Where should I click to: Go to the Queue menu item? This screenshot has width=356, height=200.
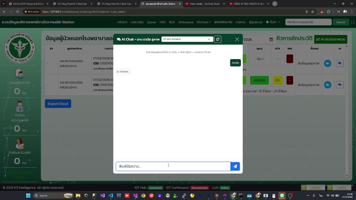152,22
